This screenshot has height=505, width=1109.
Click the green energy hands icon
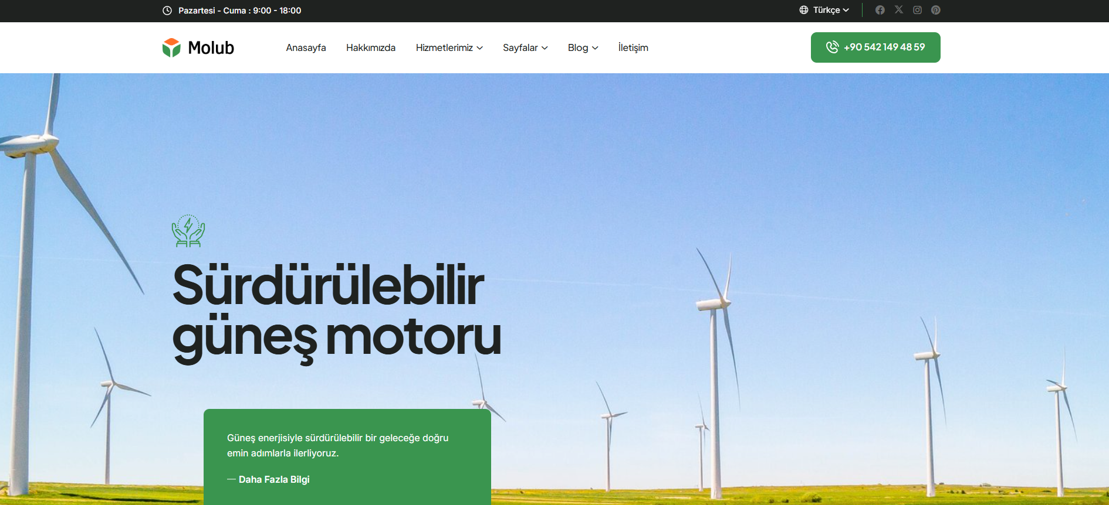[188, 231]
